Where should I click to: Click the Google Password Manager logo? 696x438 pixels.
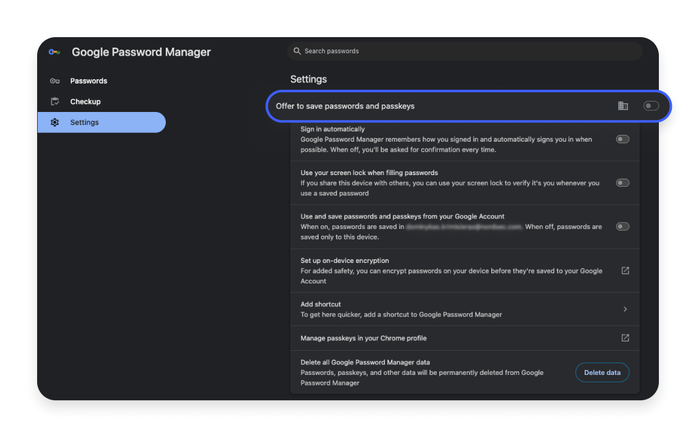point(54,52)
